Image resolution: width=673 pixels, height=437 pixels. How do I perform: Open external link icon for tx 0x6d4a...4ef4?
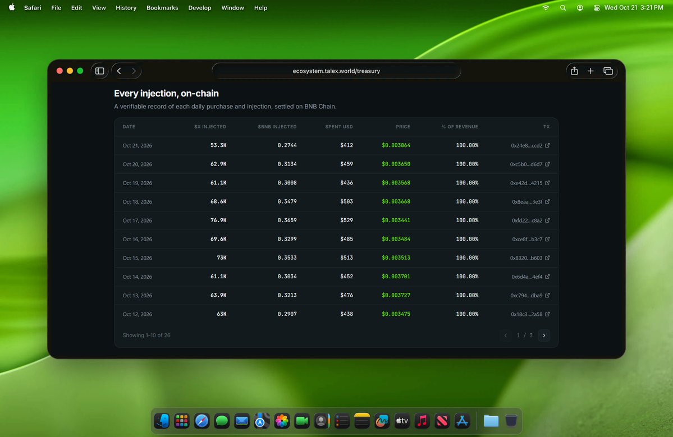(x=547, y=277)
